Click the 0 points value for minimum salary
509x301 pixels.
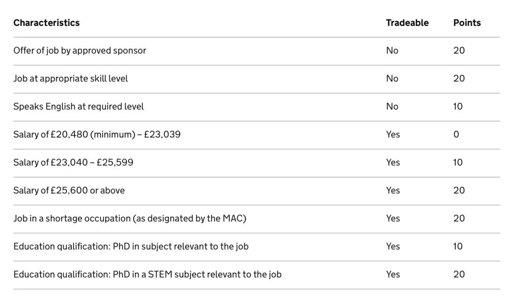click(x=456, y=134)
